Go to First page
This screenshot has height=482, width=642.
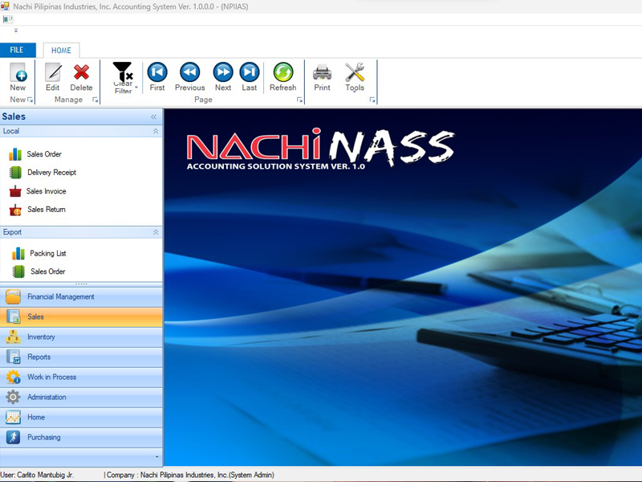(157, 73)
